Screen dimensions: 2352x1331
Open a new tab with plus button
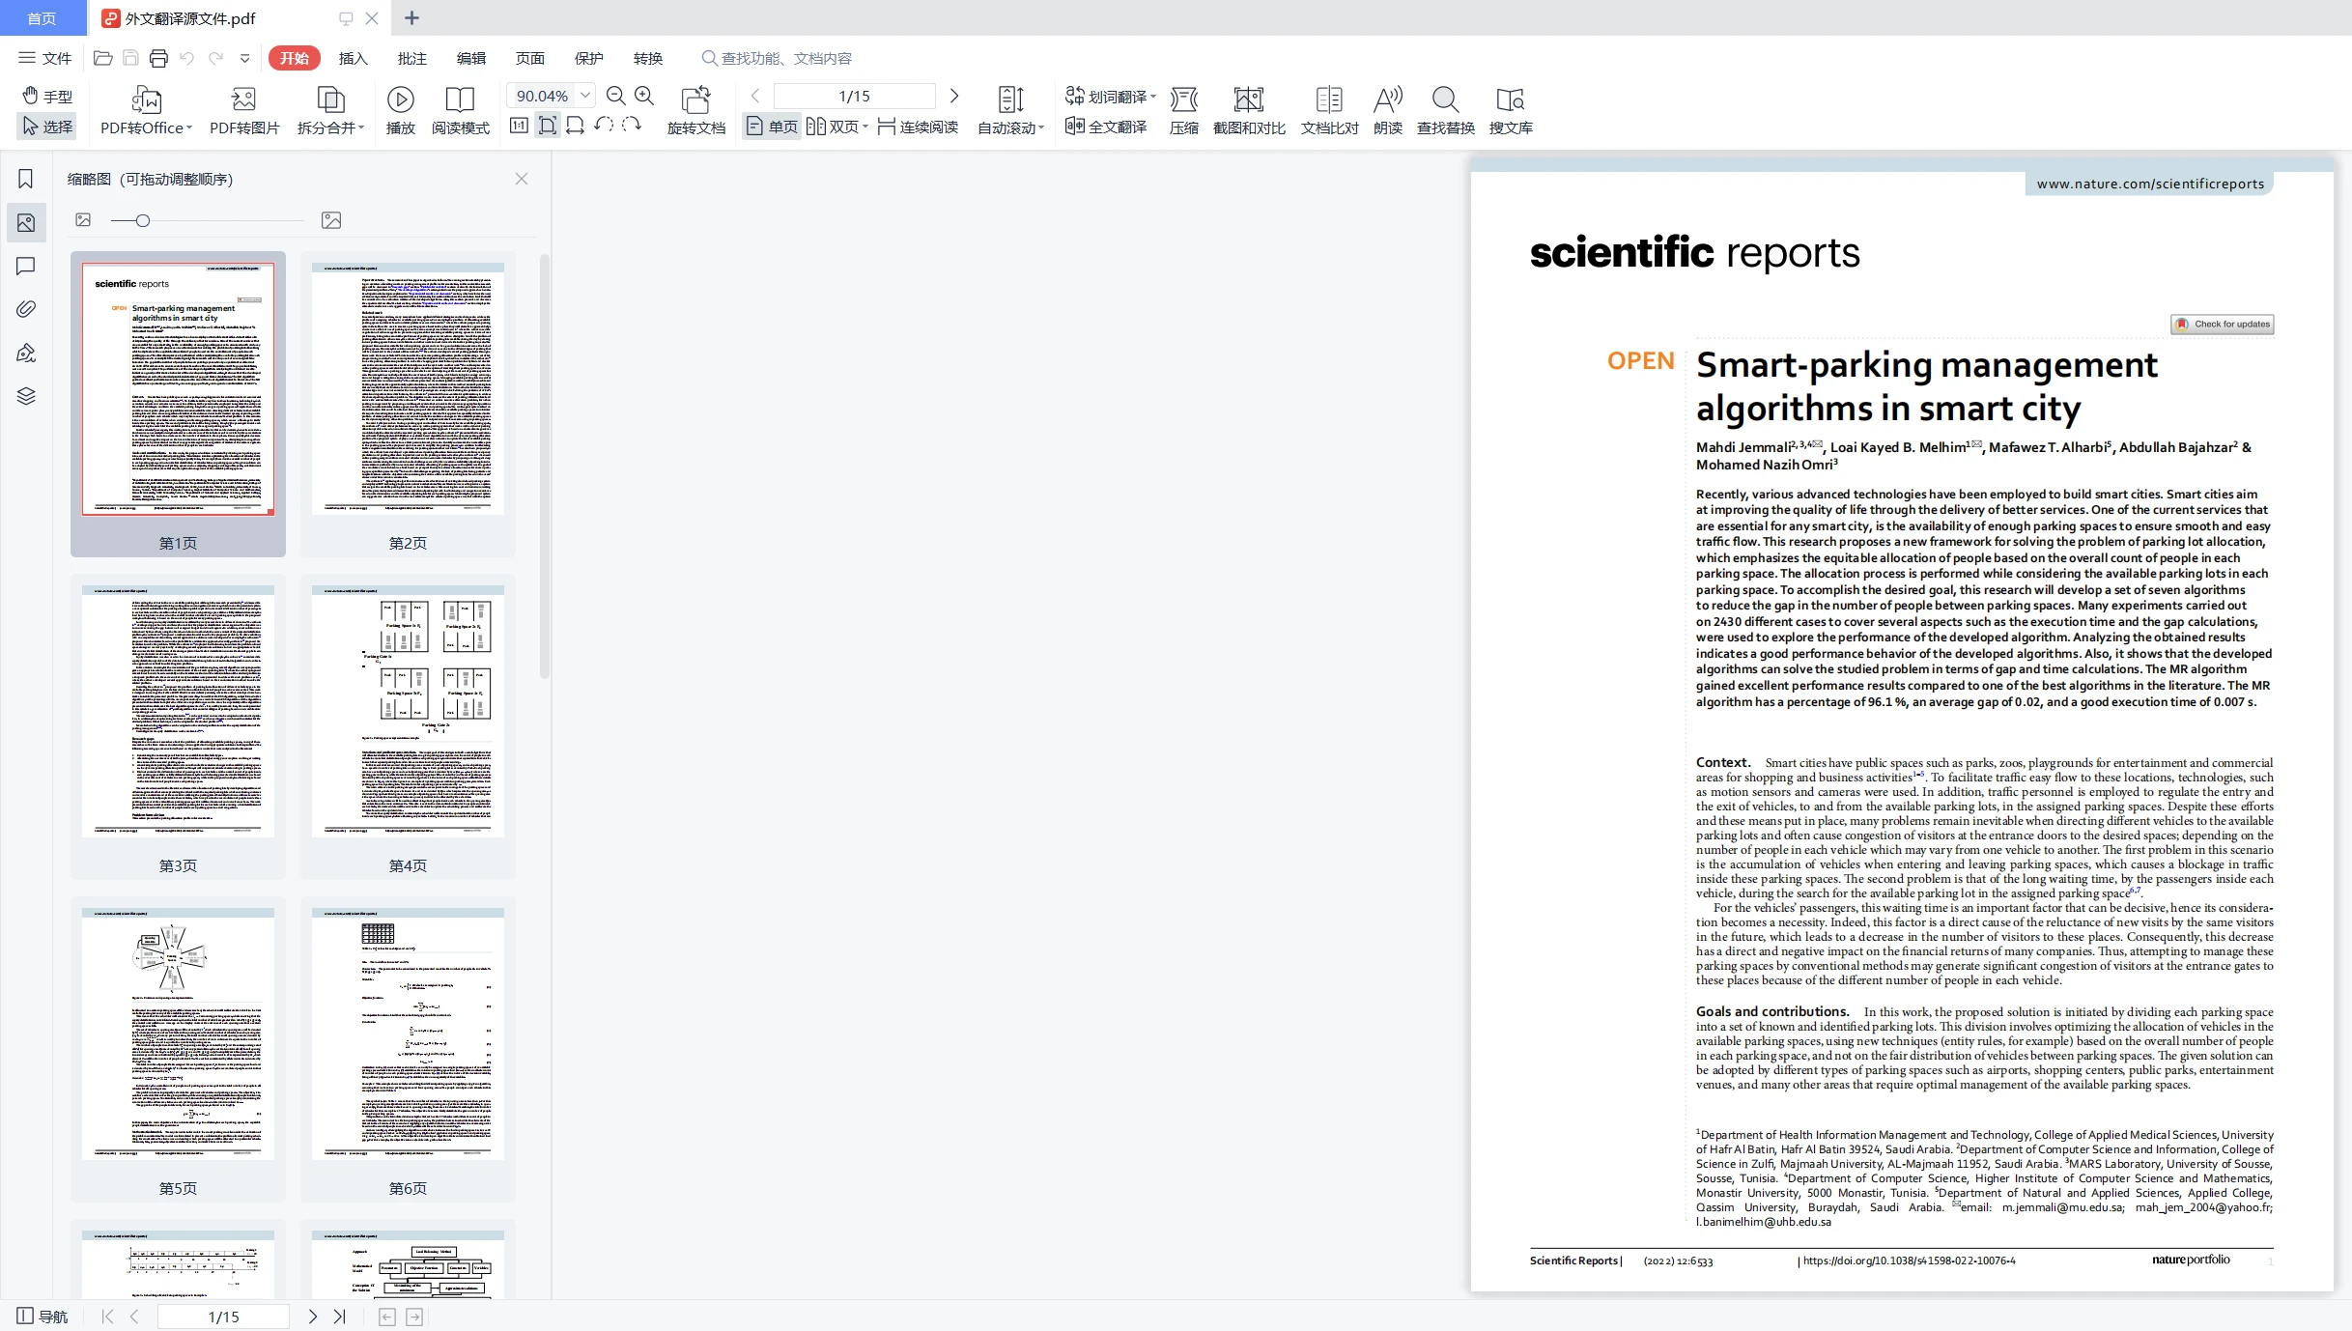(x=411, y=17)
